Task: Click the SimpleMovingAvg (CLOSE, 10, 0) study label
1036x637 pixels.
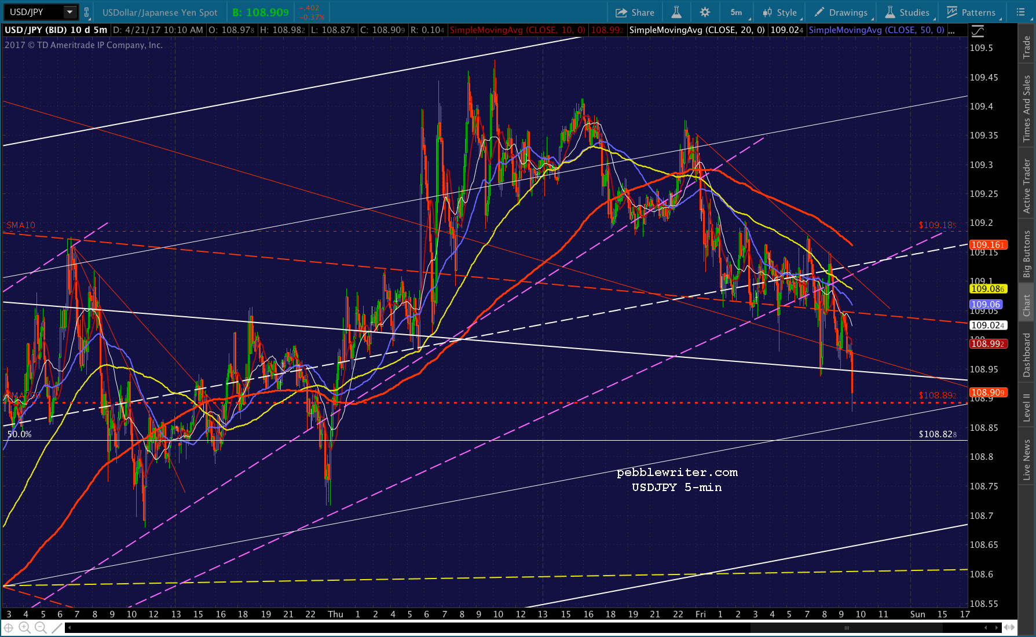Action: (x=518, y=30)
